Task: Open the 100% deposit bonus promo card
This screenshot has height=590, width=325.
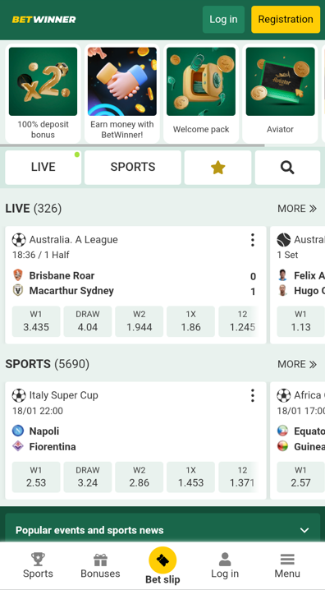Action: (43, 94)
